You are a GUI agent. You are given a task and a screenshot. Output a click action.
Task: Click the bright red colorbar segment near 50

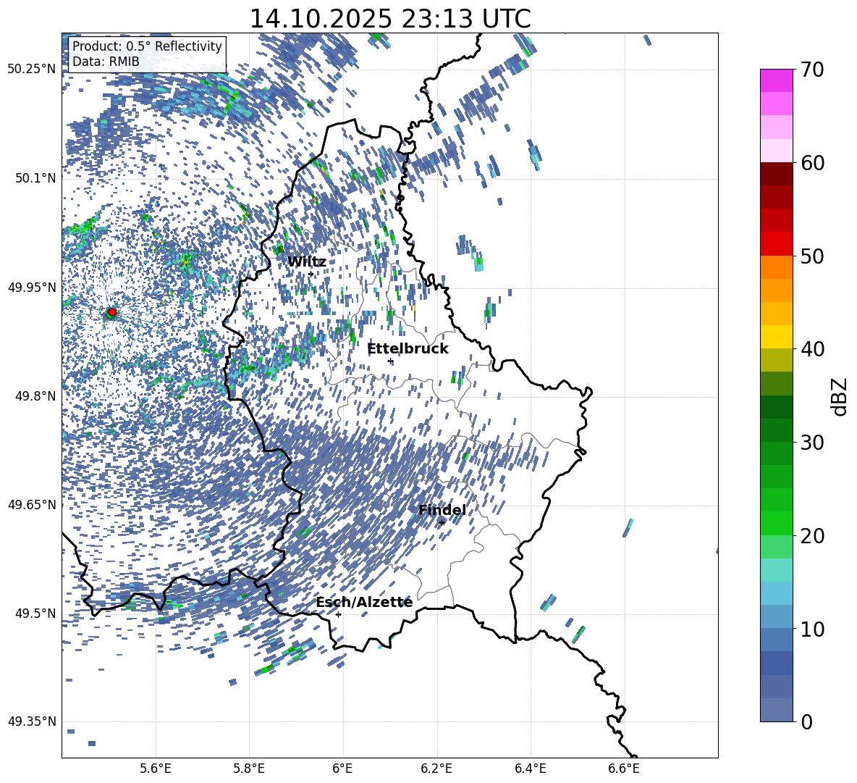pos(776,244)
